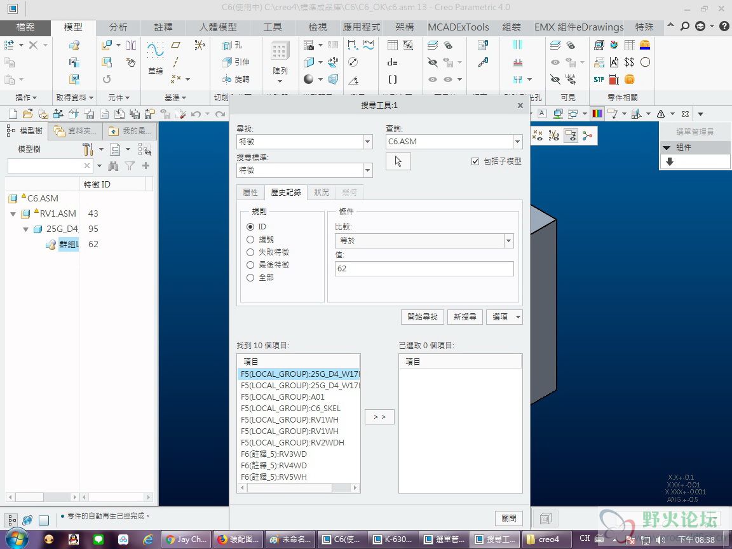Viewport: 732px width, 549px height.
Task: Click the >> transfer button
Action: (x=379, y=417)
